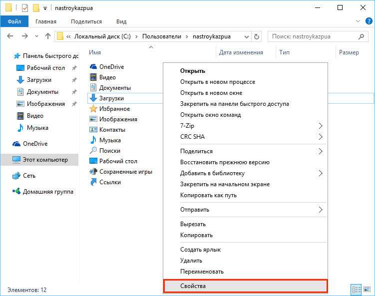Screen dimensions: 375x296
Task: Click the 'Локальный диск (C:)' breadcrumb
Action: pyautogui.click(x=102, y=36)
